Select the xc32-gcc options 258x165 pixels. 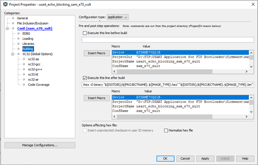point(34,64)
